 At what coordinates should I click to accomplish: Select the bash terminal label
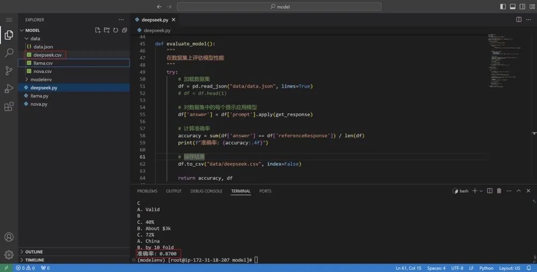[461, 191]
